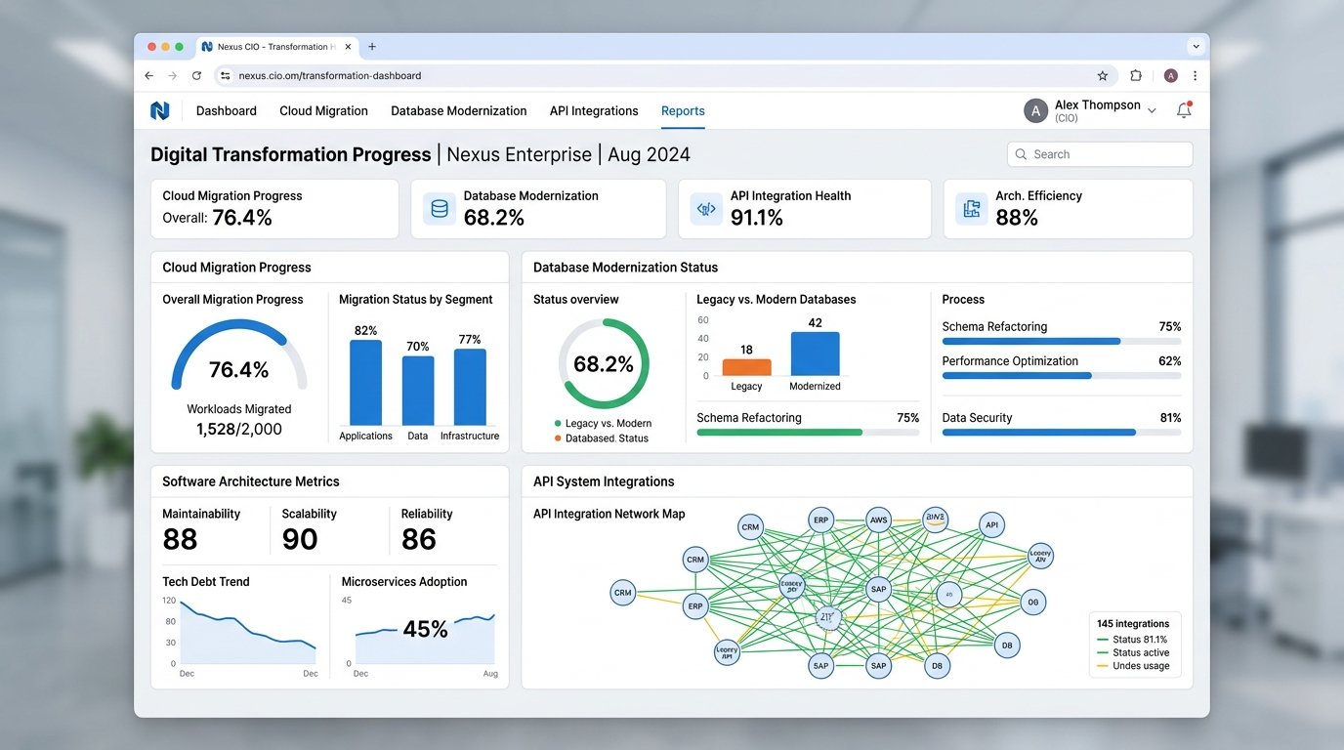The width and height of the screenshot is (1344, 750).
Task: Click the "145 integrations" legend heading
Action: [1133, 623]
